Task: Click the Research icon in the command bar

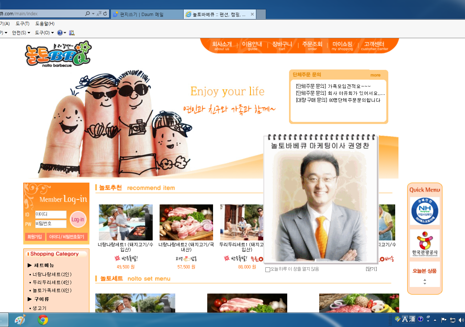Action: click(x=72, y=33)
